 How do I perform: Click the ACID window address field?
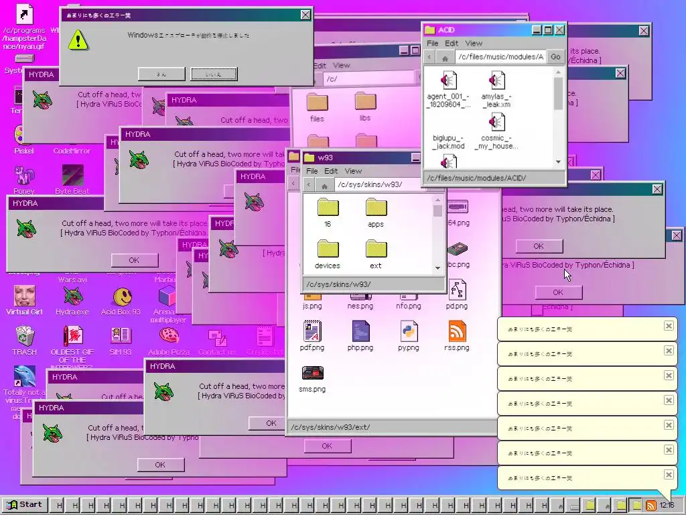[x=500, y=57]
